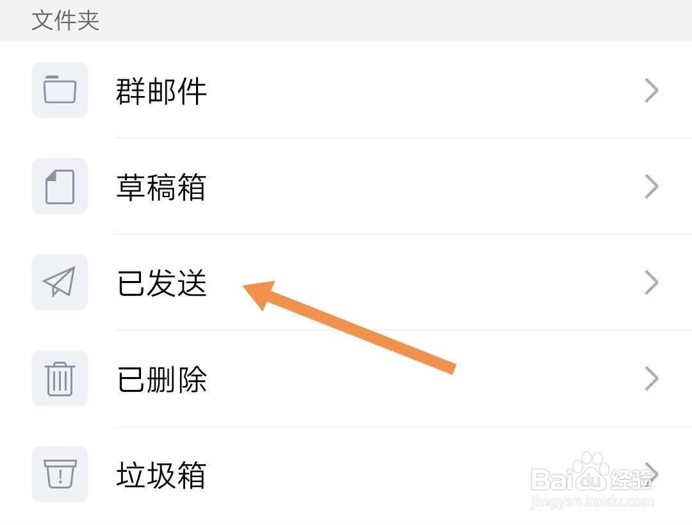
Task: Click the chevron beside 已删除
Action: (651, 378)
